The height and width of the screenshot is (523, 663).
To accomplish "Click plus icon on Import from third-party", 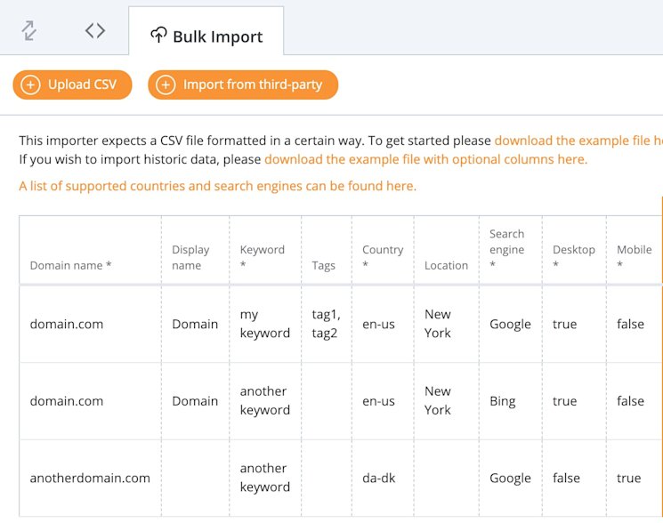I will 166,85.
